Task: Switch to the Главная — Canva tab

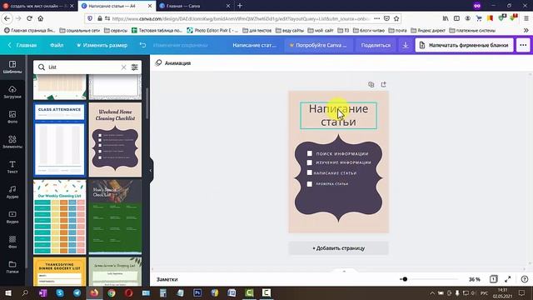Action: 194,6
